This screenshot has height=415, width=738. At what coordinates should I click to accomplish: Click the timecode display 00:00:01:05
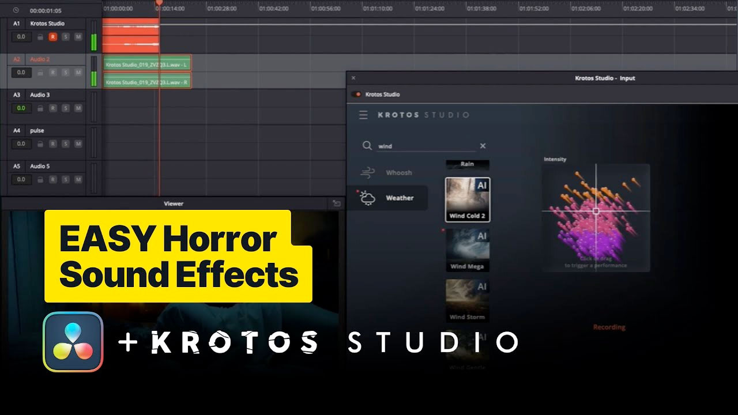pos(46,10)
